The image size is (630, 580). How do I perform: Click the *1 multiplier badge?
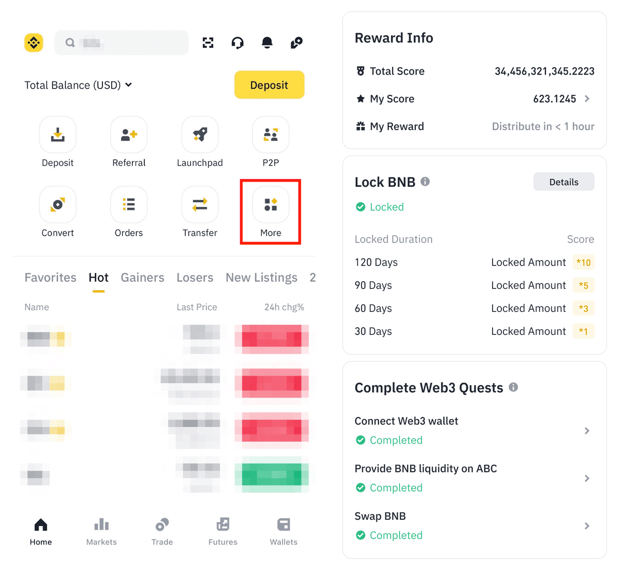click(583, 332)
